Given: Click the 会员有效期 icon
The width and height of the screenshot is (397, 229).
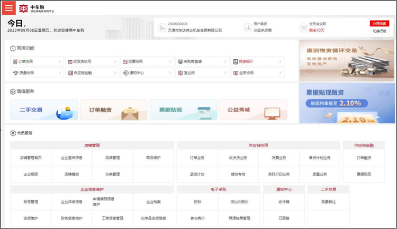Looking at the screenshot, I should [303, 28].
